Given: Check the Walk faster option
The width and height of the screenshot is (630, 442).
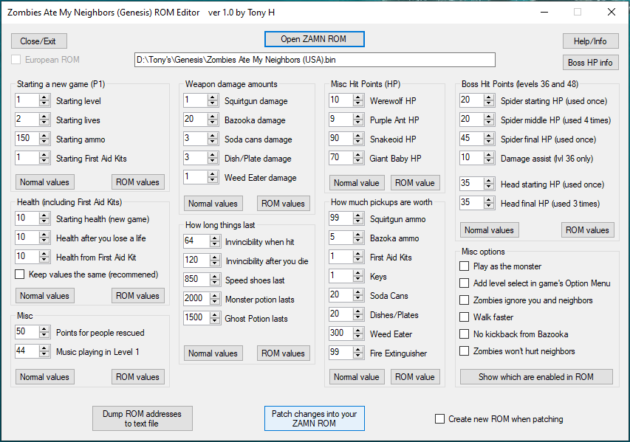Looking at the screenshot, I should coord(465,317).
